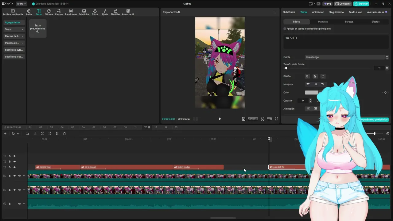Lock the subtitle text track
The width and height of the screenshot is (393, 221).
tap(10, 167)
